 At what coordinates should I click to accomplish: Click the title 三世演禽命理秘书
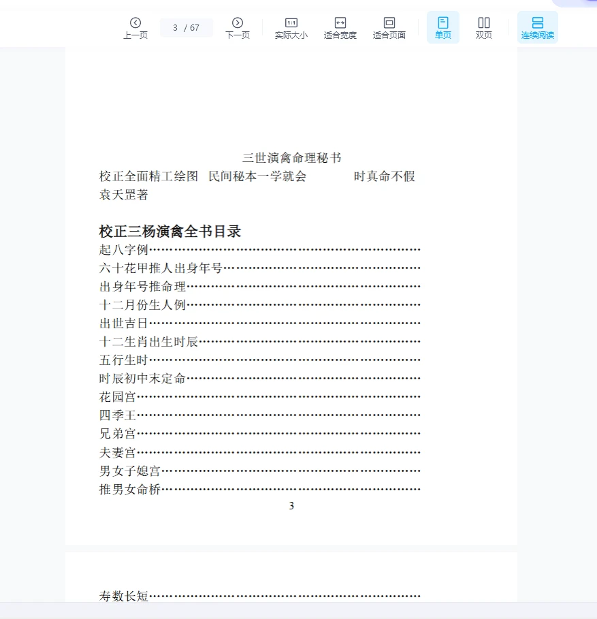(291, 158)
